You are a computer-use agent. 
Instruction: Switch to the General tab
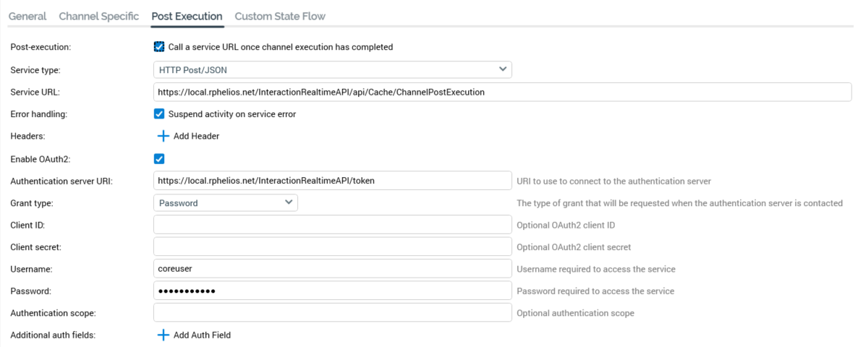(x=27, y=16)
